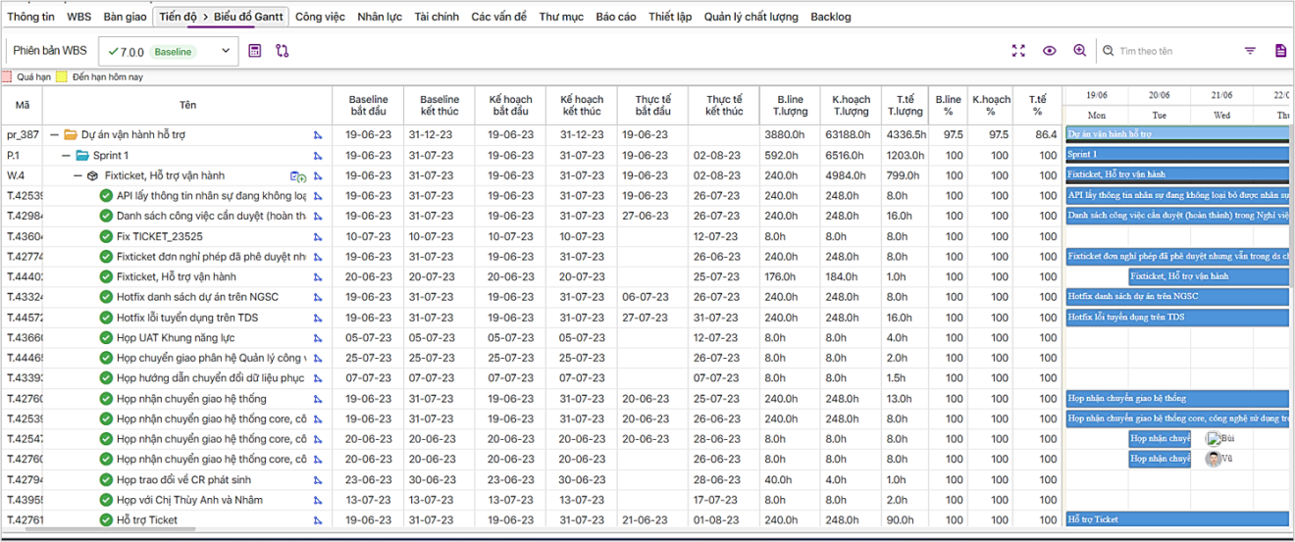This screenshot has height=542, width=1295.
Task: Click Gantt locate icon on Hỗ trợ Ticket row
Action: 318,520
